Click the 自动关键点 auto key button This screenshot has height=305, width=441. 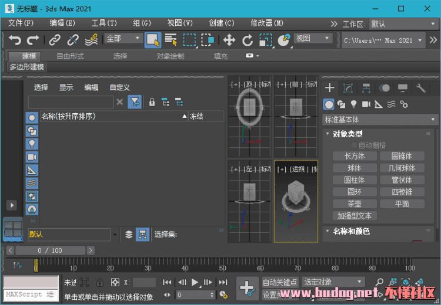280,282
